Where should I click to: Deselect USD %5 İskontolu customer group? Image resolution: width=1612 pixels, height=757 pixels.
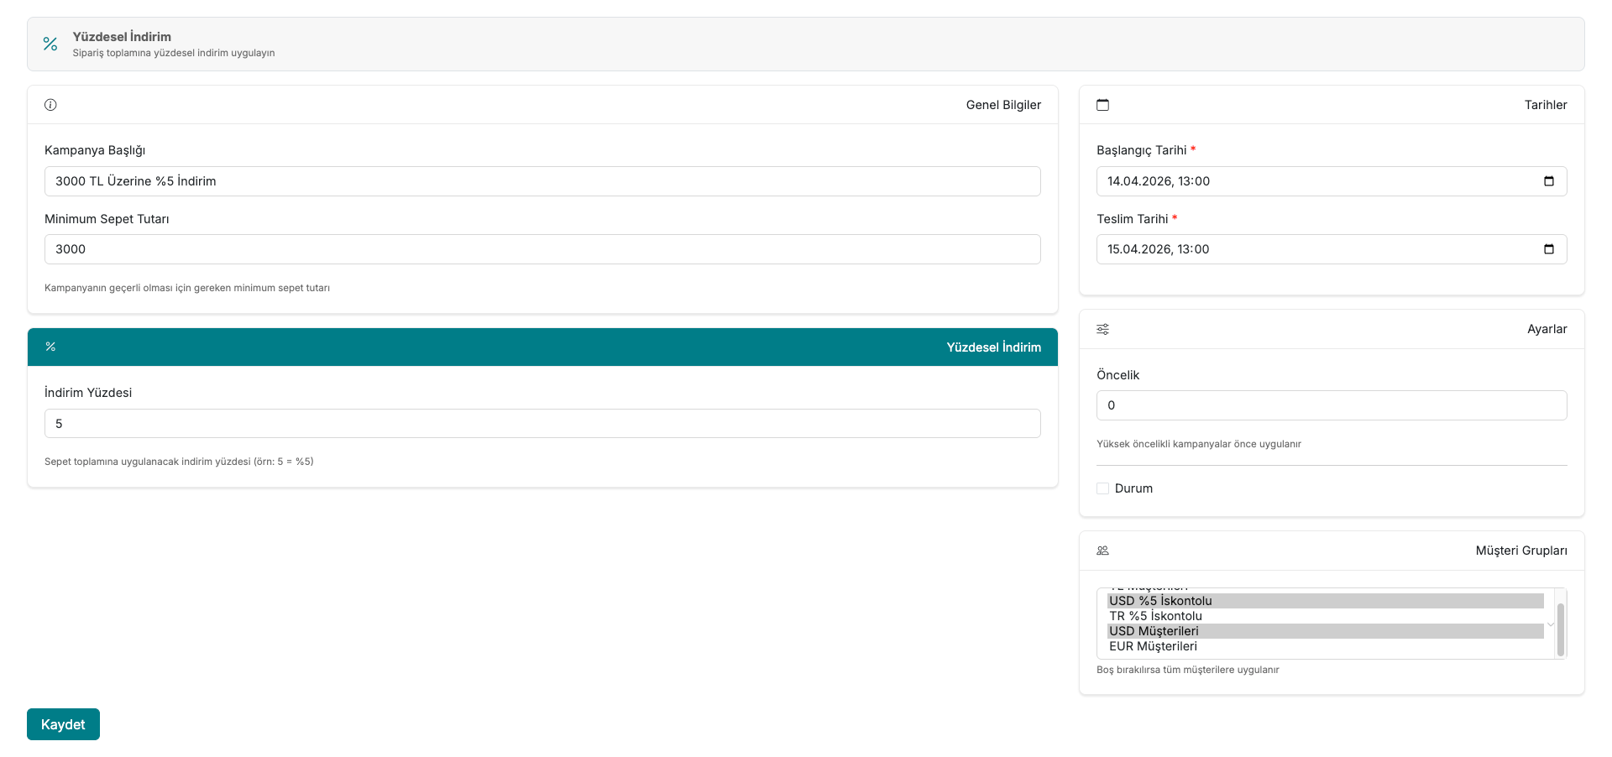tap(1160, 601)
